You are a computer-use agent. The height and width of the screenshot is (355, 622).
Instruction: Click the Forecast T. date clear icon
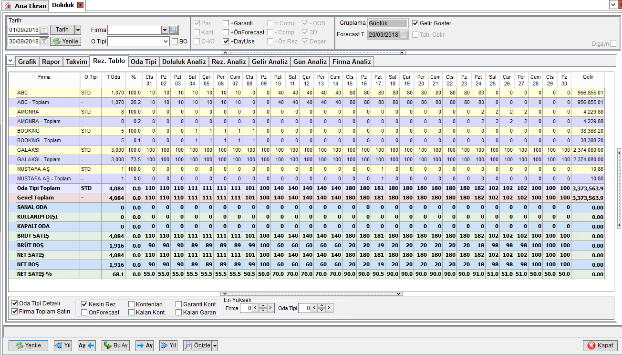tap(404, 34)
